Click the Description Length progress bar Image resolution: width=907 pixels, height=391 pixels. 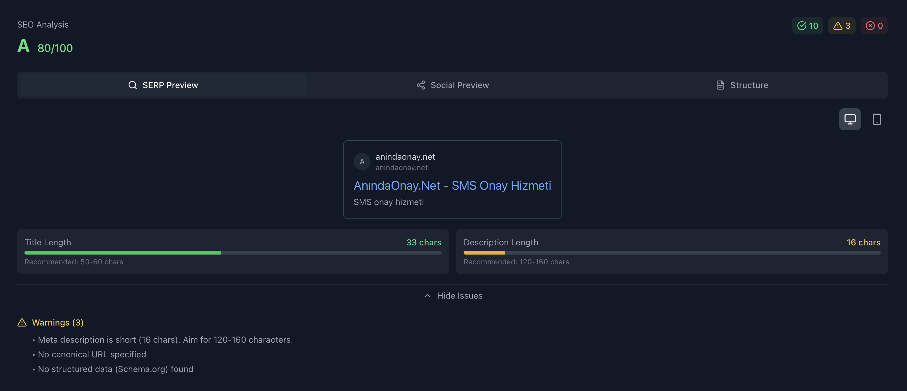click(672, 253)
